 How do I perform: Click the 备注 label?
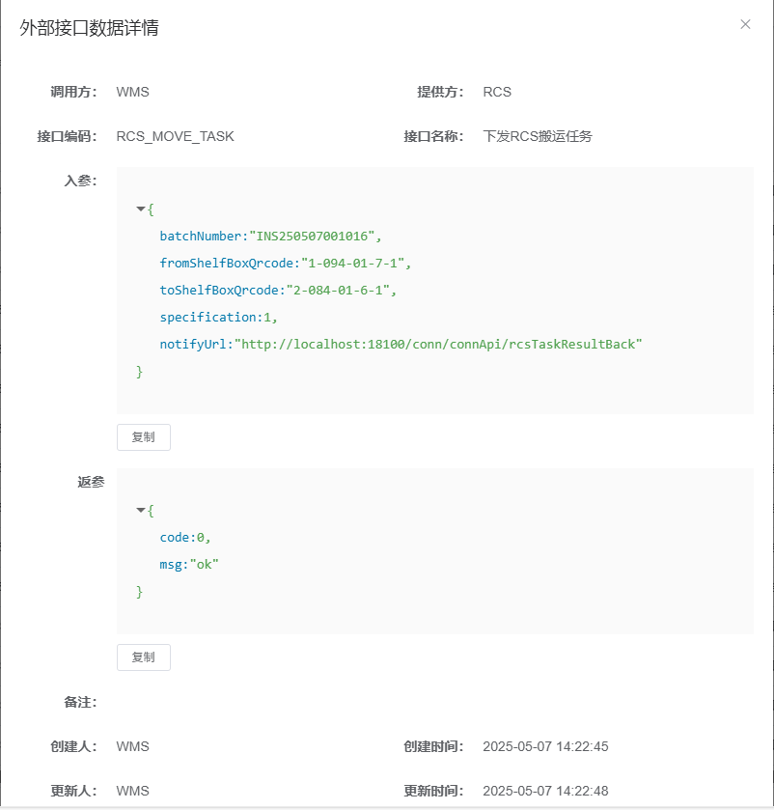click(x=80, y=702)
